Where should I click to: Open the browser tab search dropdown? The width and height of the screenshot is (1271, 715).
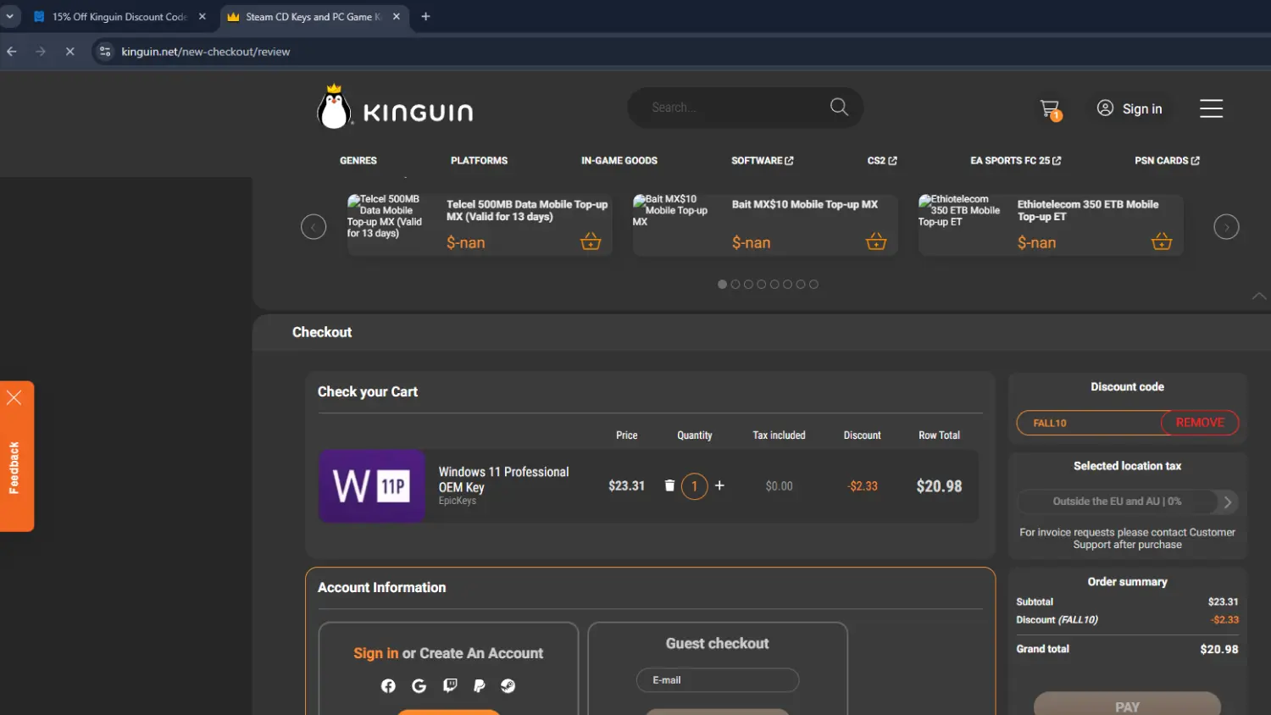pos(10,16)
